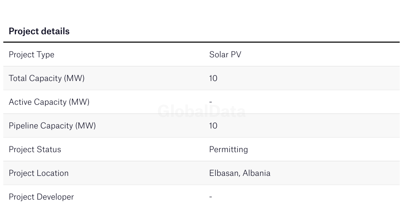
Task: Select the Project Developer label
Action: tap(41, 197)
